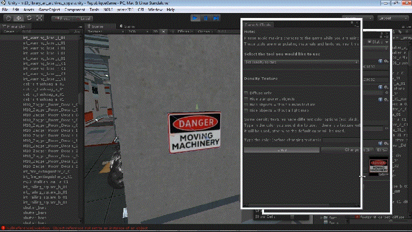Toggle the Pivot handle position button

pos(62,18)
